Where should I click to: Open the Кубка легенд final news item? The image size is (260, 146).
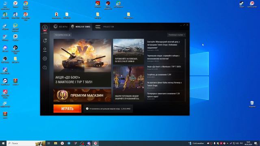pos(164,85)
